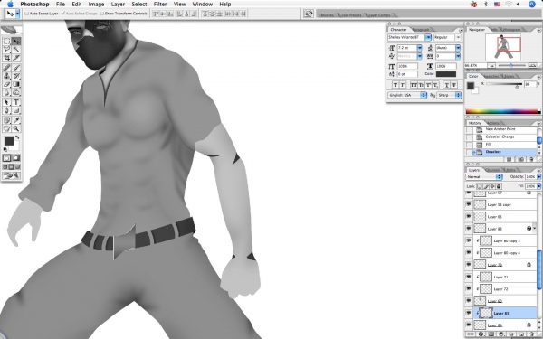Open the font style Regular dropdown
Screen dimensions: 543x339
click(458, 37)
